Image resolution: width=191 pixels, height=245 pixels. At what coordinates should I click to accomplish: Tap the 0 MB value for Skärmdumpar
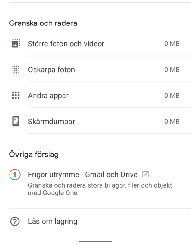point(172,121)
